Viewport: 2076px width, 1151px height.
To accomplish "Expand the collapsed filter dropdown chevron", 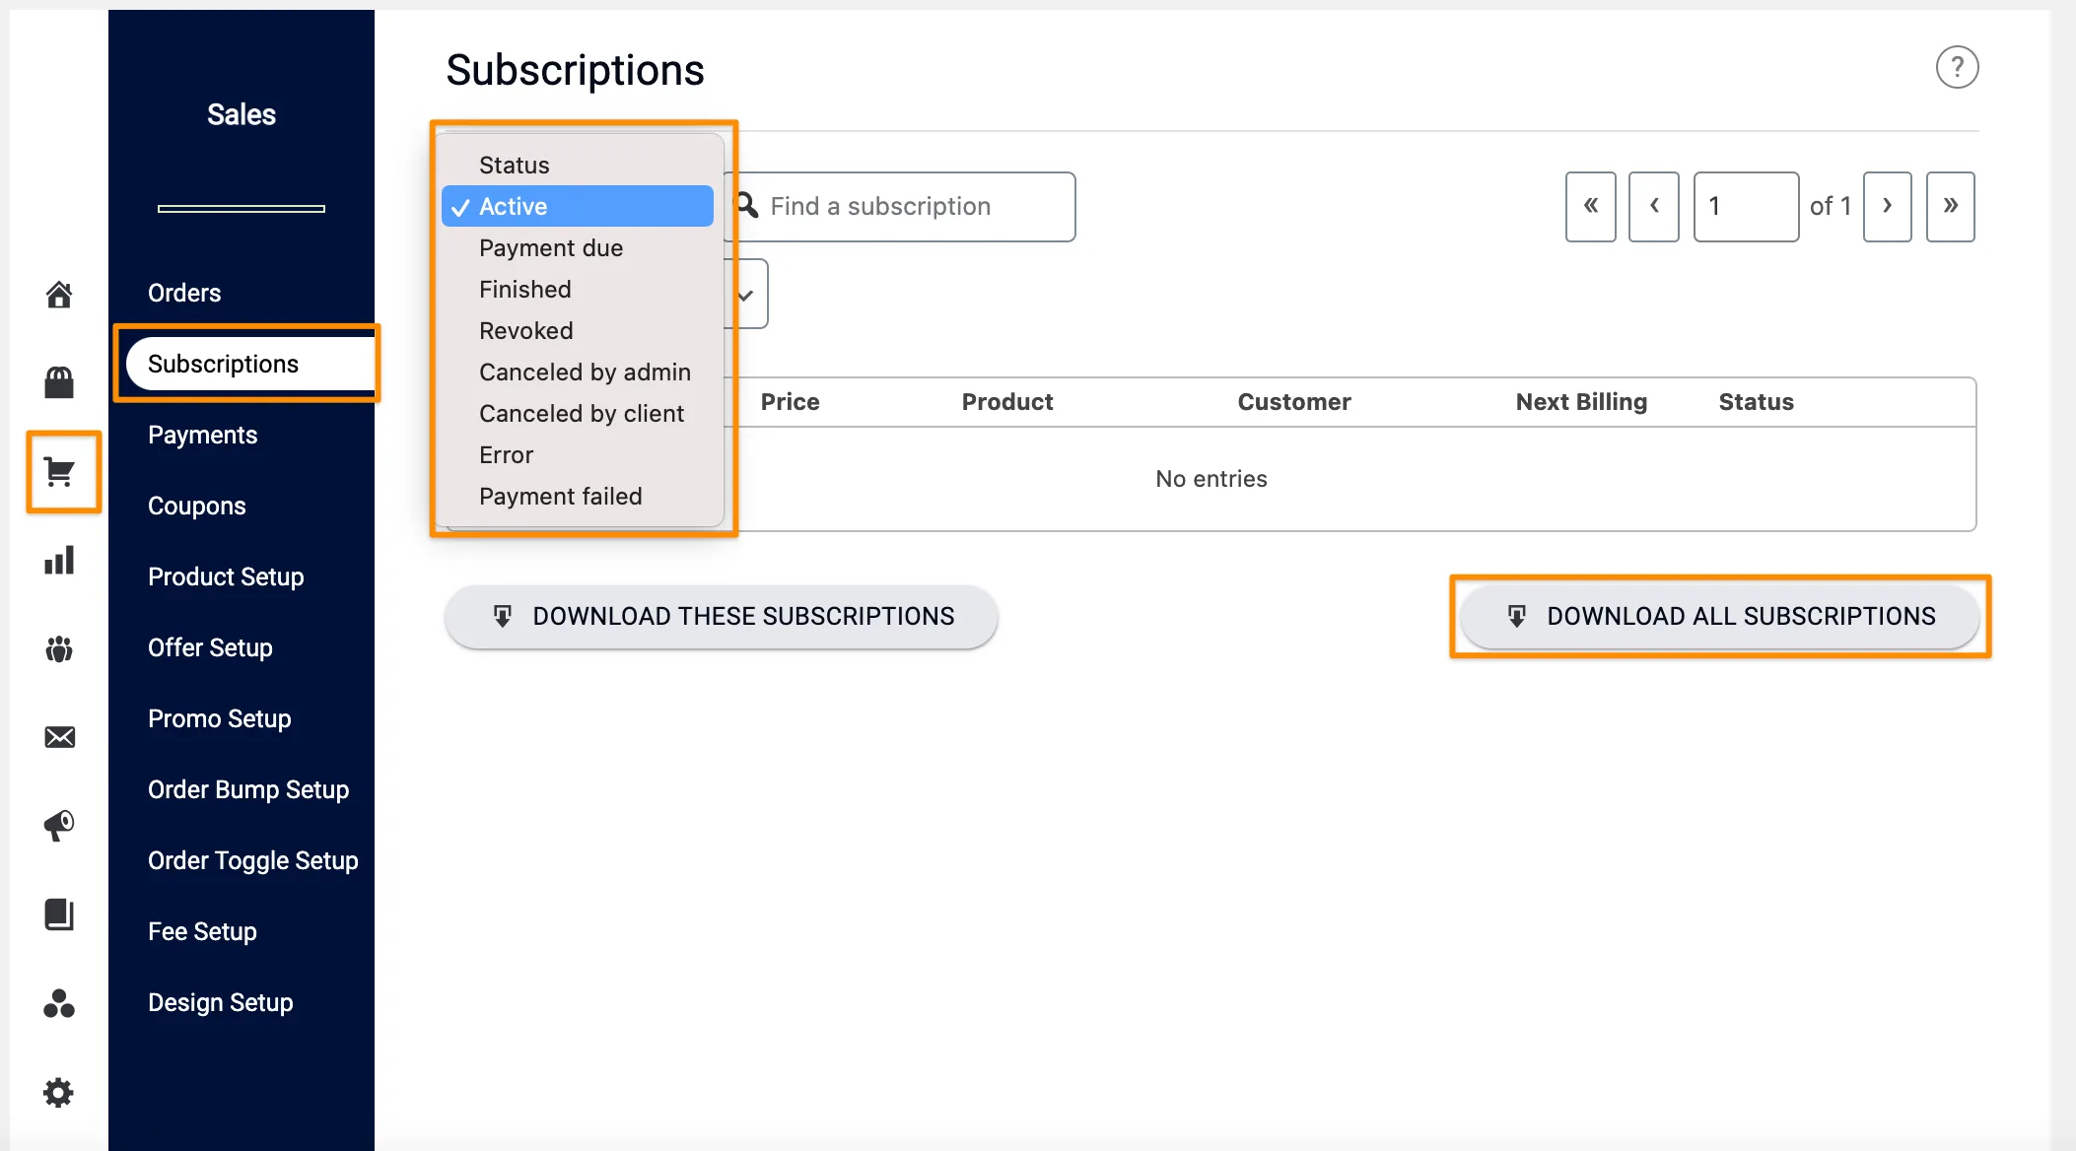I will (x=745, y=294).
